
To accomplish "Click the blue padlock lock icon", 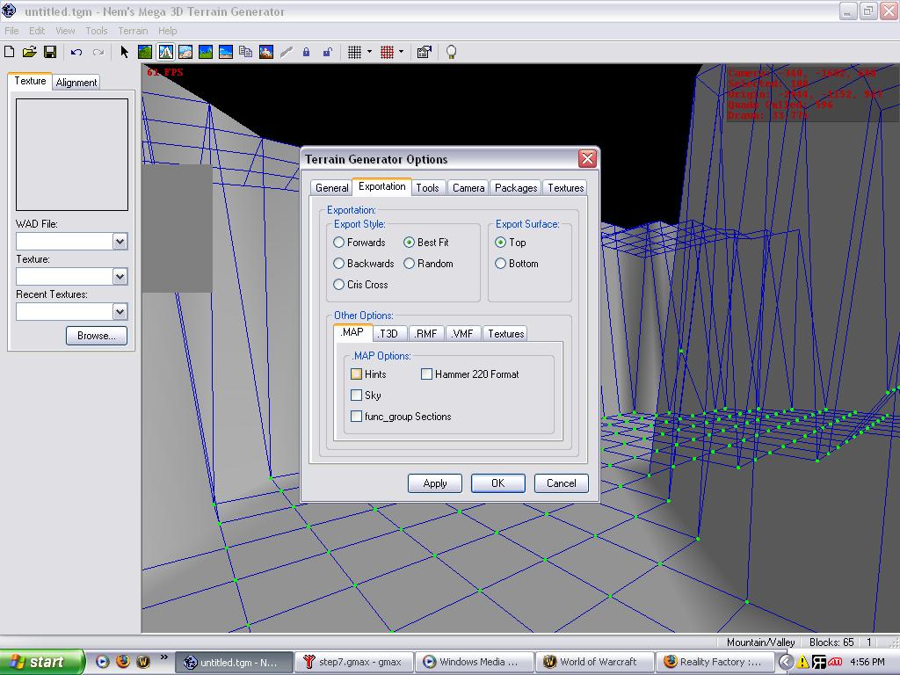I will coord(306,53).
